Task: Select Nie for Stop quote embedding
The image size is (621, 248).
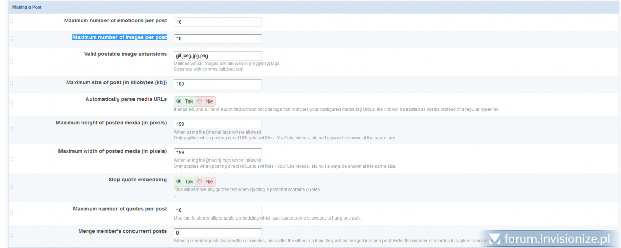Action: tap(200, 181)
